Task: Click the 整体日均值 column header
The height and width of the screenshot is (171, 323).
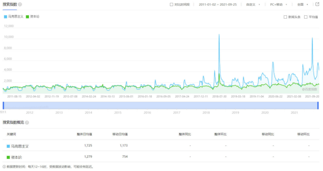Action: coord(84,134)
